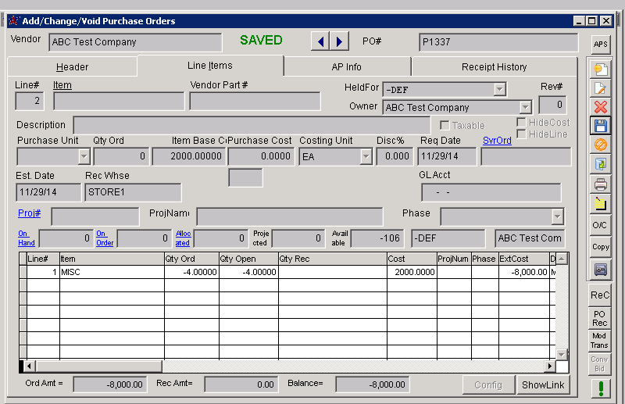The width and height of the screenshot is (625, 404).
Task: Open the Receipt History tab
Action: (x=494, y=67)
